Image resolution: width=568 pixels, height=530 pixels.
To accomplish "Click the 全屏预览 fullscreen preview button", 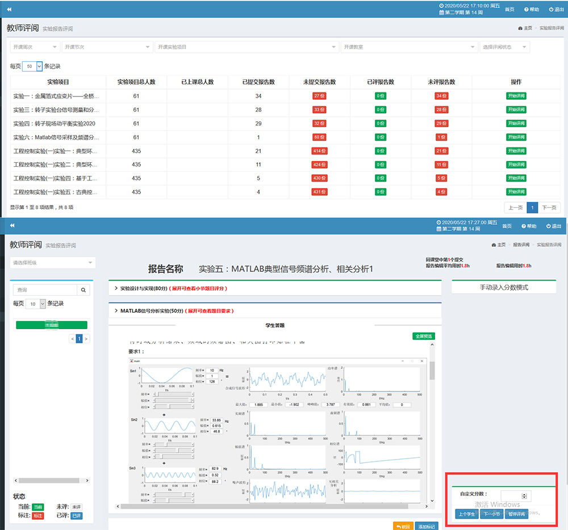I will [423, 336].
